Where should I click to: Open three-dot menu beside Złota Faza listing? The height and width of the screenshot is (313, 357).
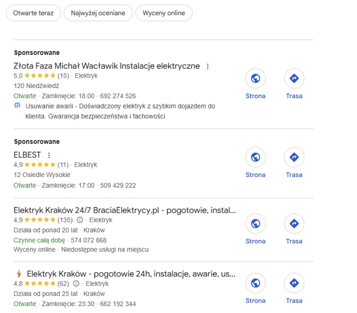click(207, 66)
